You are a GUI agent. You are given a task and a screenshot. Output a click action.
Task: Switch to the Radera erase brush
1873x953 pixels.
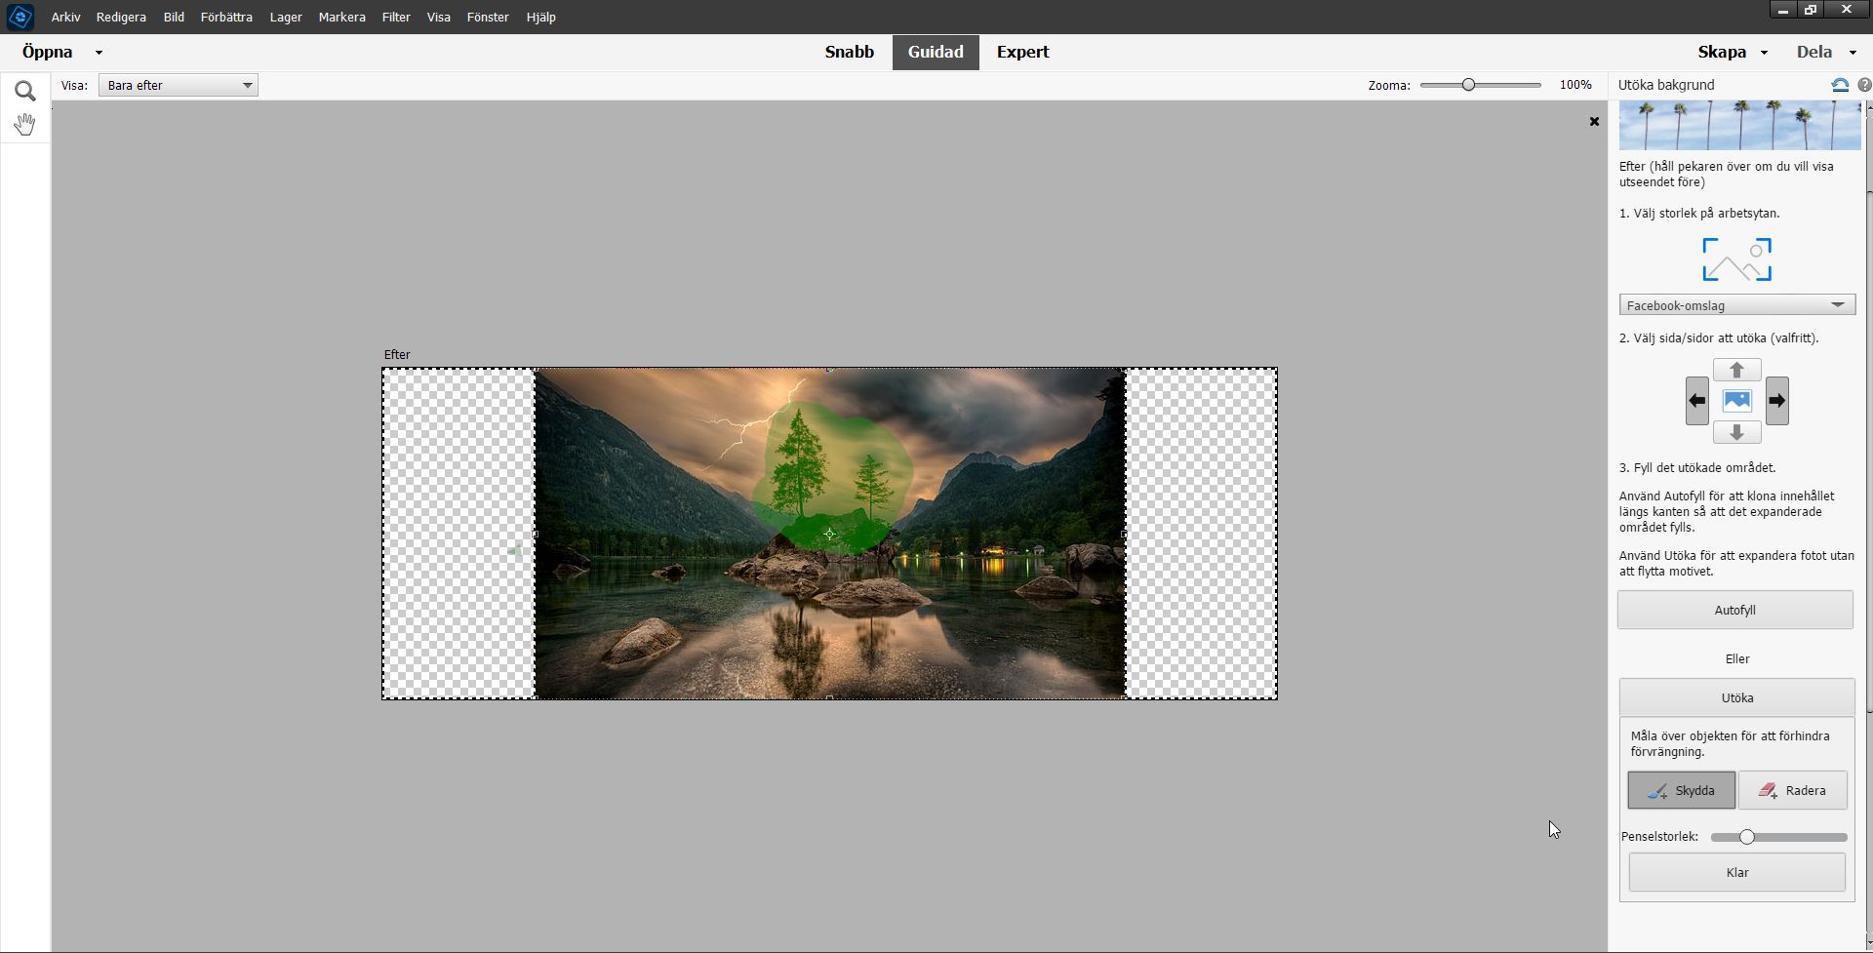(x=1793, y=791)
